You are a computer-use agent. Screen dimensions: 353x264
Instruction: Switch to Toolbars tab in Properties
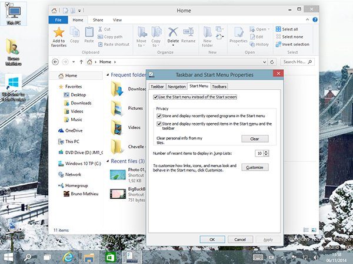tap(219, 87)
